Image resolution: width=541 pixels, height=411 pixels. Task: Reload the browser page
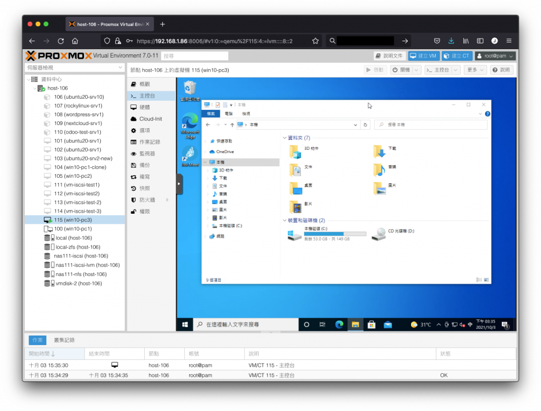[x=61, y=41]
